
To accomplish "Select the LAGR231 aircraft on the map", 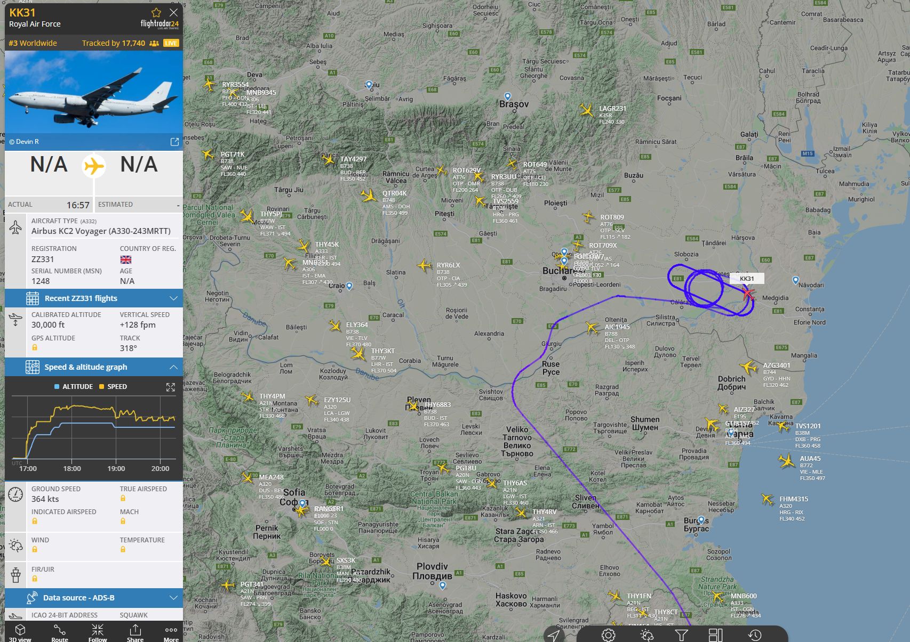I will tap(587, 110).
